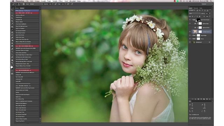Collapse the top layer group
The width and height of the screenshot is (224, 126).
click(192, 20)
